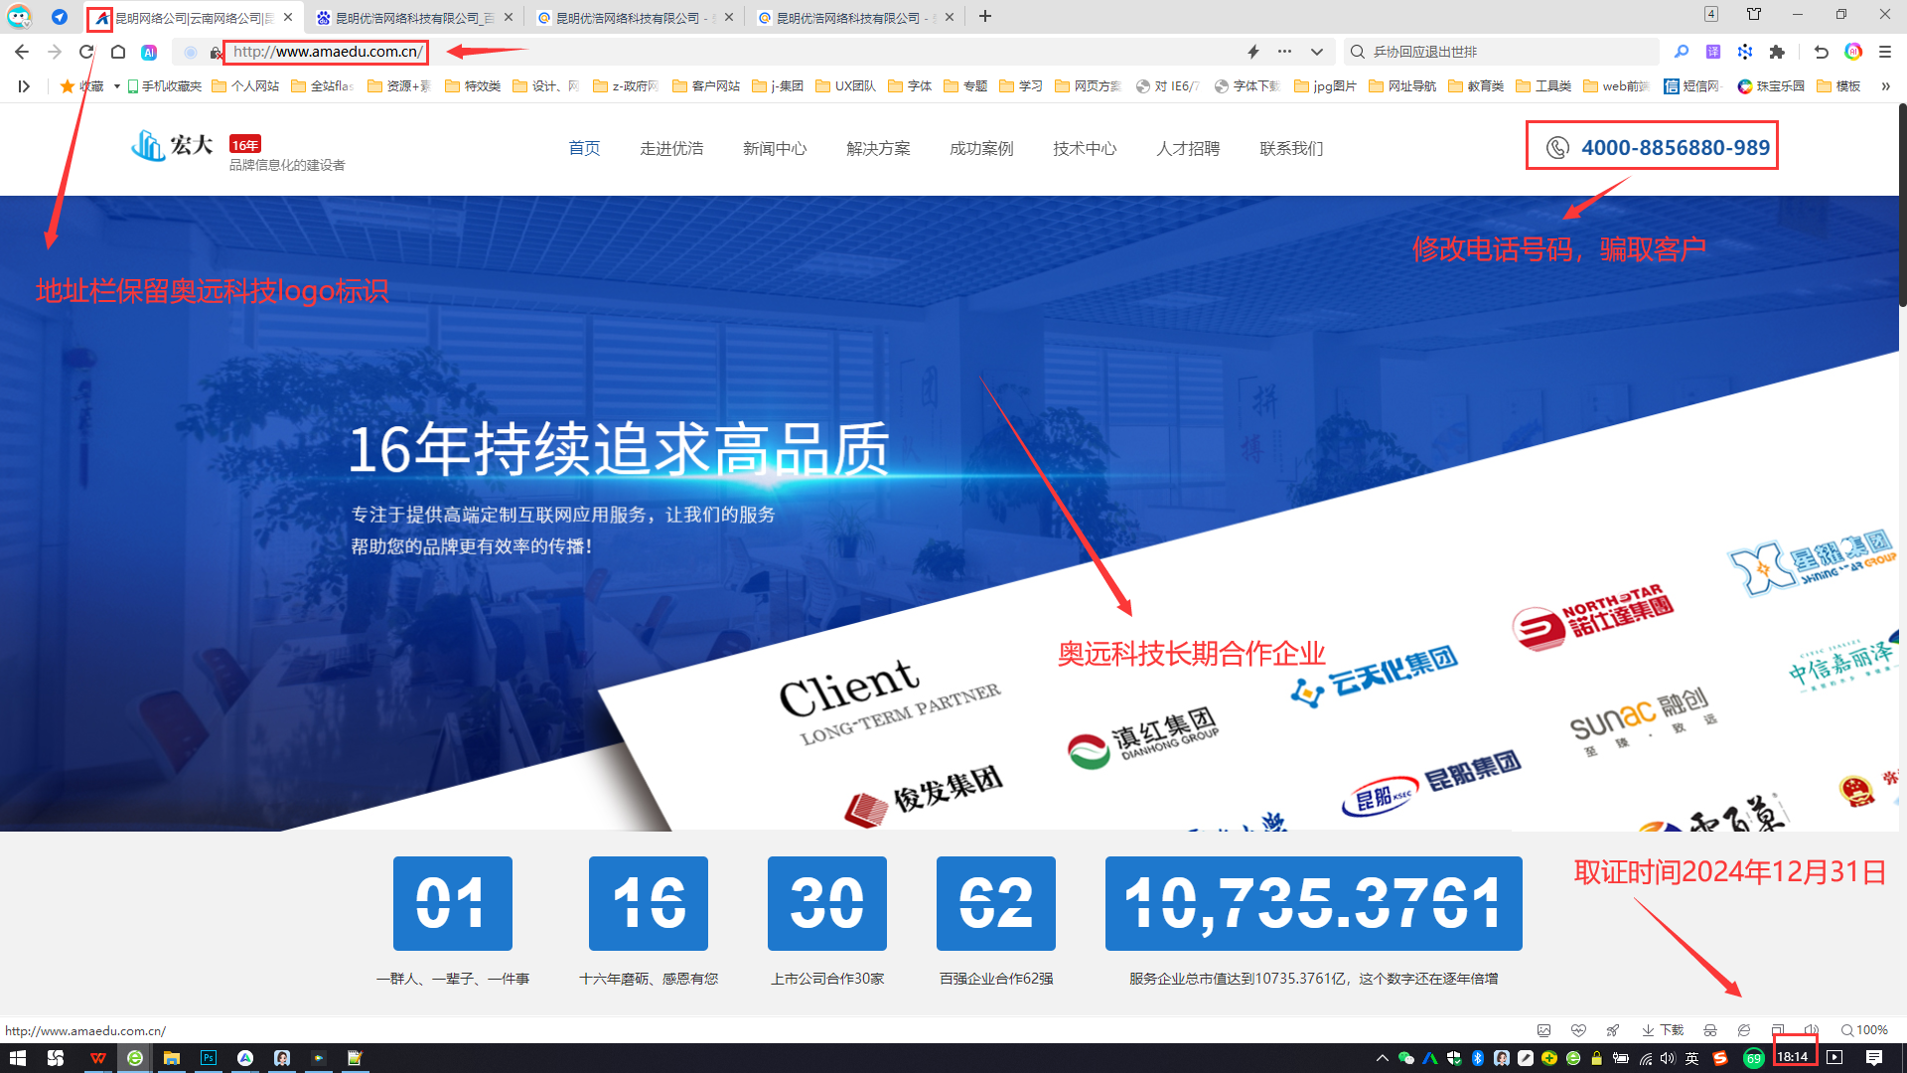
Task: Reload the current page
Action: pyautogui.click(x=86, y=52)
